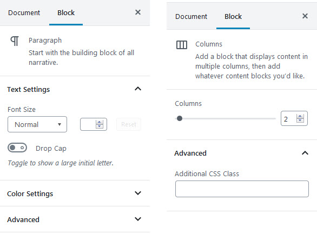
Task: Switch to Document tab in Columns panel
Action: [x=191, y=16]
